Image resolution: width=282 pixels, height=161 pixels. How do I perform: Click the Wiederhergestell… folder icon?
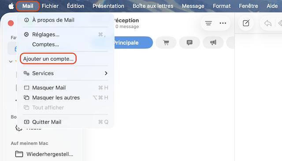coord(19,154)
